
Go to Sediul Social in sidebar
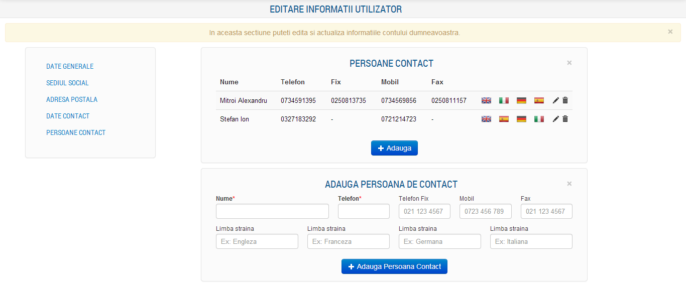(x=67, y=83)
